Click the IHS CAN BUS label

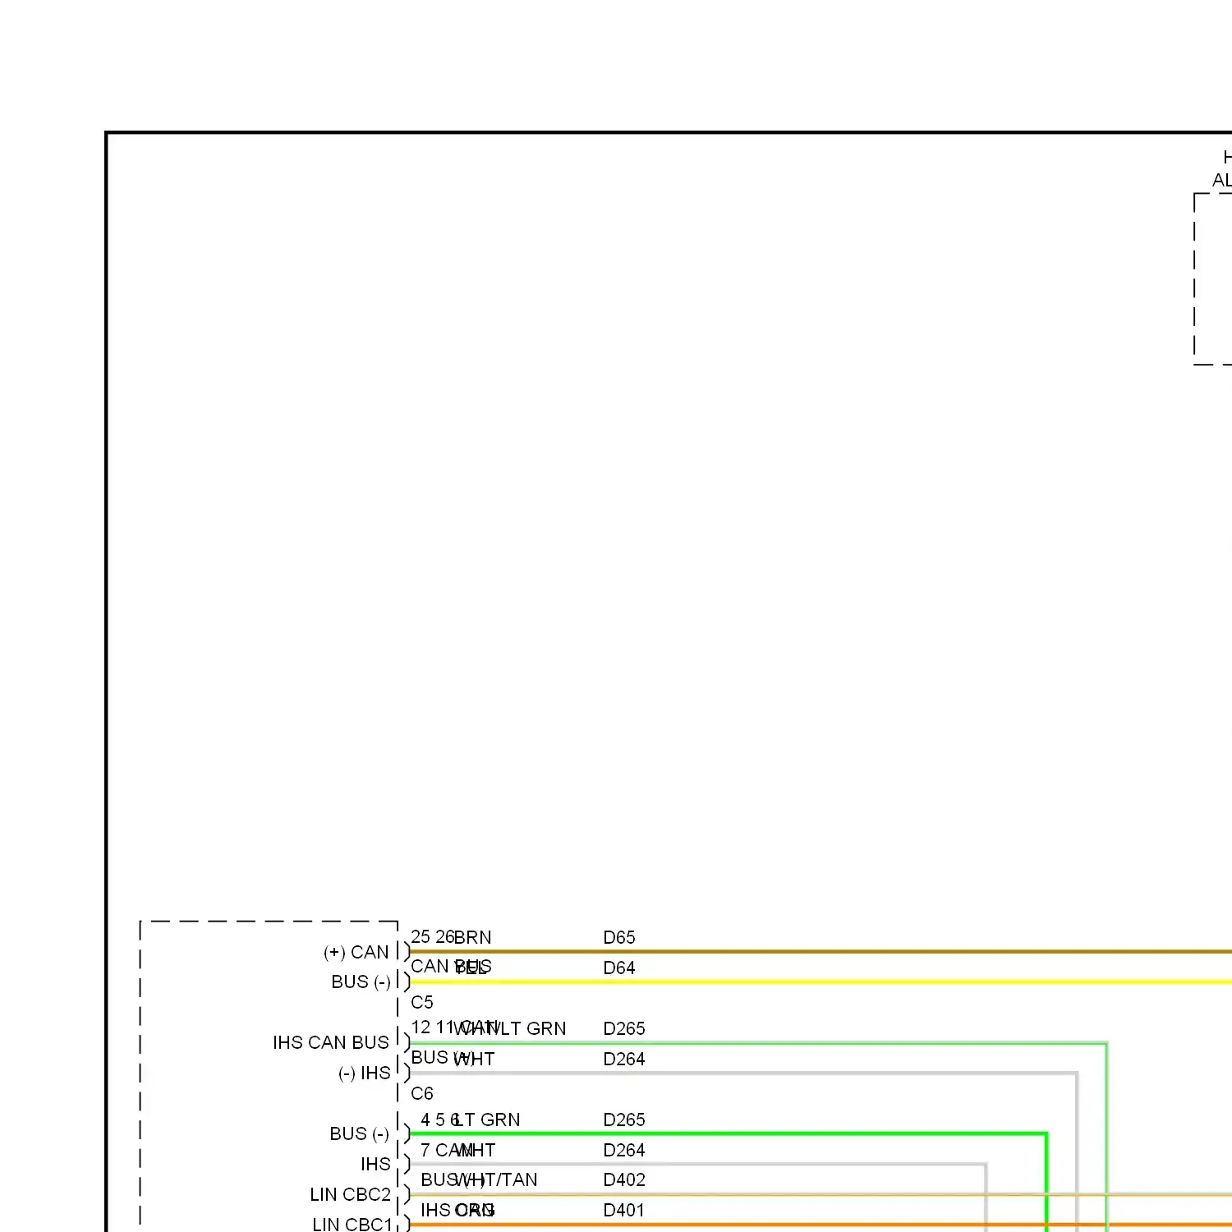click(x=330, y=1042)
